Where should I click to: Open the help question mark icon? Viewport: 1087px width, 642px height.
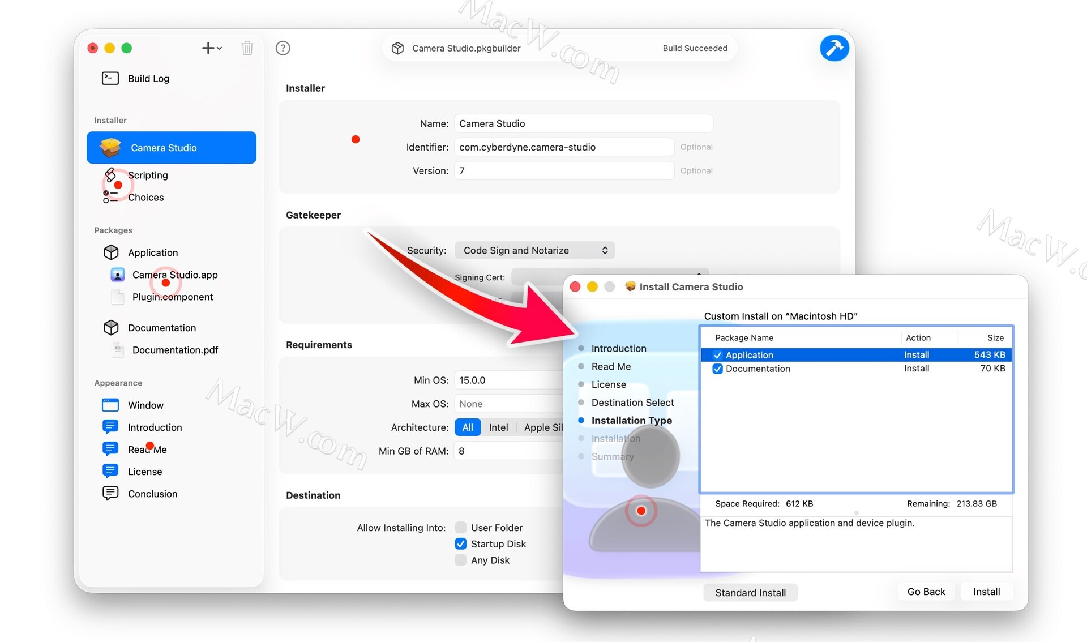coord(283,48)
